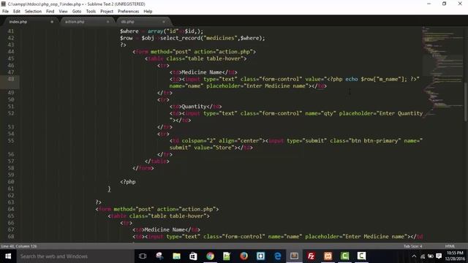Open the Find menu
468x263 pixels.
tap(50, 12)
